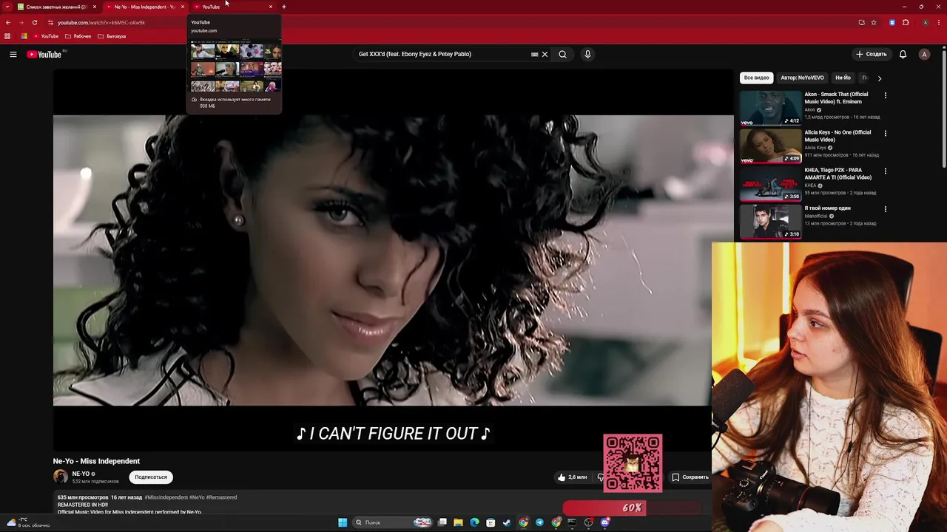Open the account avatar menu on YouTube
Image resolution: width=947 pixels, height=532 pixels.
[x=924, y=54]
